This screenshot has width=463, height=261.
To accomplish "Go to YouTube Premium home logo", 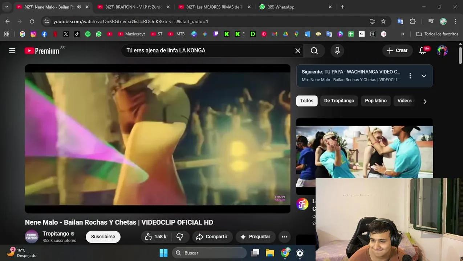I will pyautogui.click(x=42, y=51).
